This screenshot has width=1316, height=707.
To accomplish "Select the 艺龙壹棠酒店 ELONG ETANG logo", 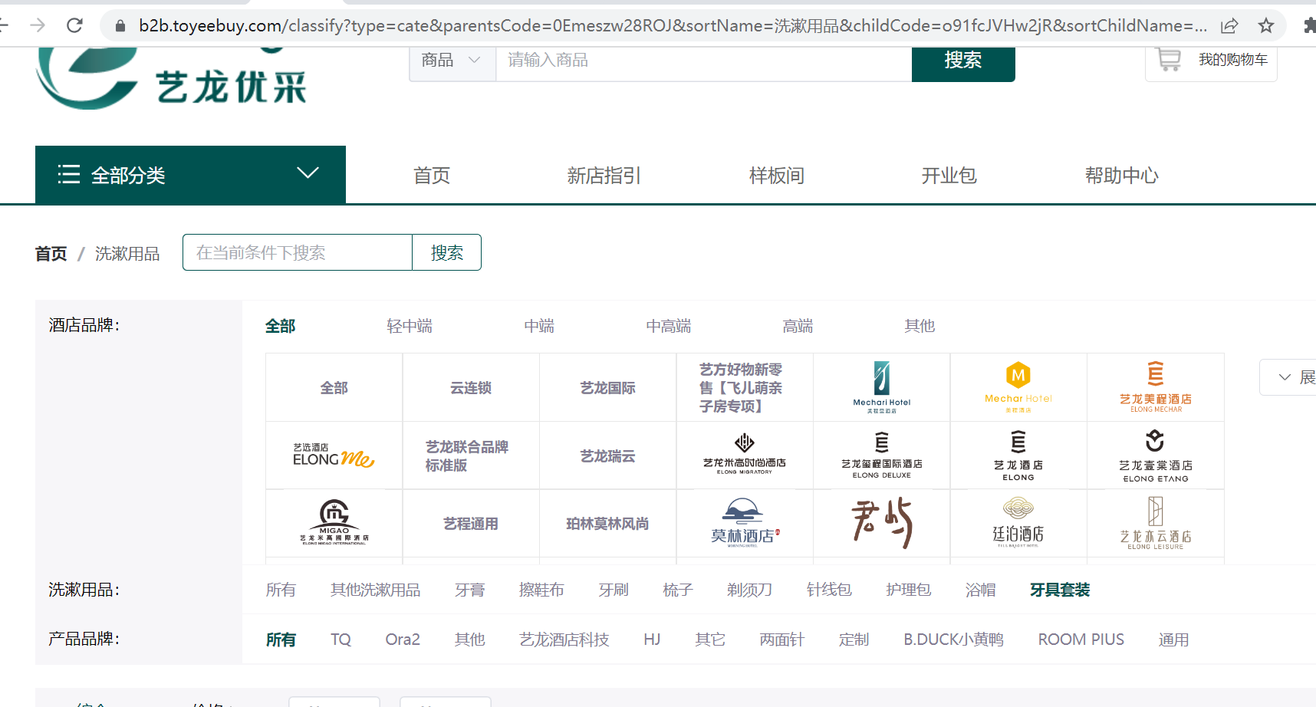I will tap(1156, 455).
